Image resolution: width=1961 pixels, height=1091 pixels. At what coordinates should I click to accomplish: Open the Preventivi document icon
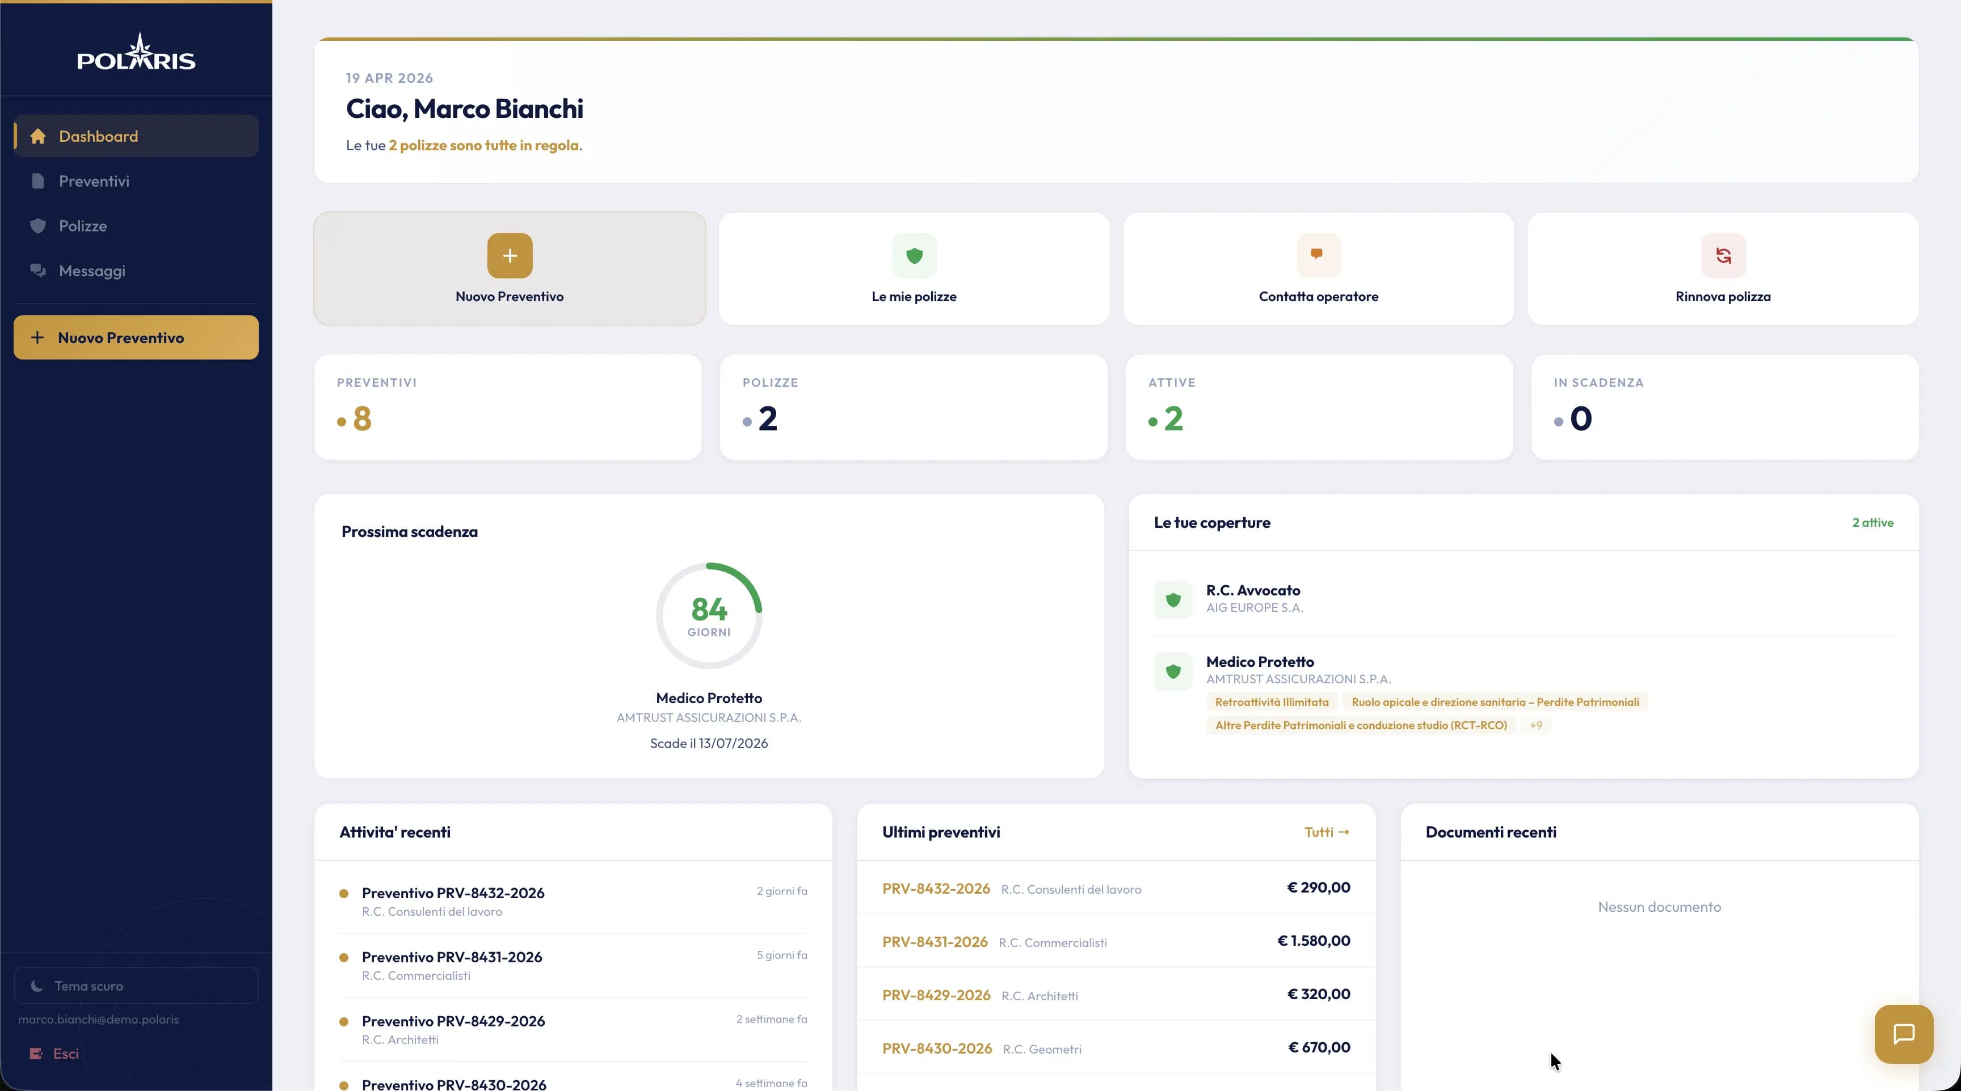(37, 180)
